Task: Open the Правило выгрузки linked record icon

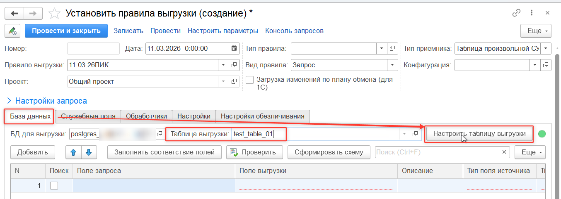Action: point(234,65)
